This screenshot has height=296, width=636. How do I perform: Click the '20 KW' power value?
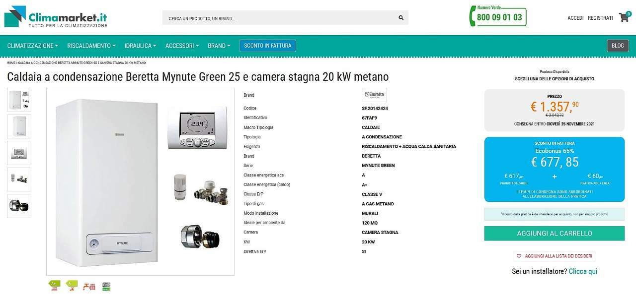(x=369, y=242)
